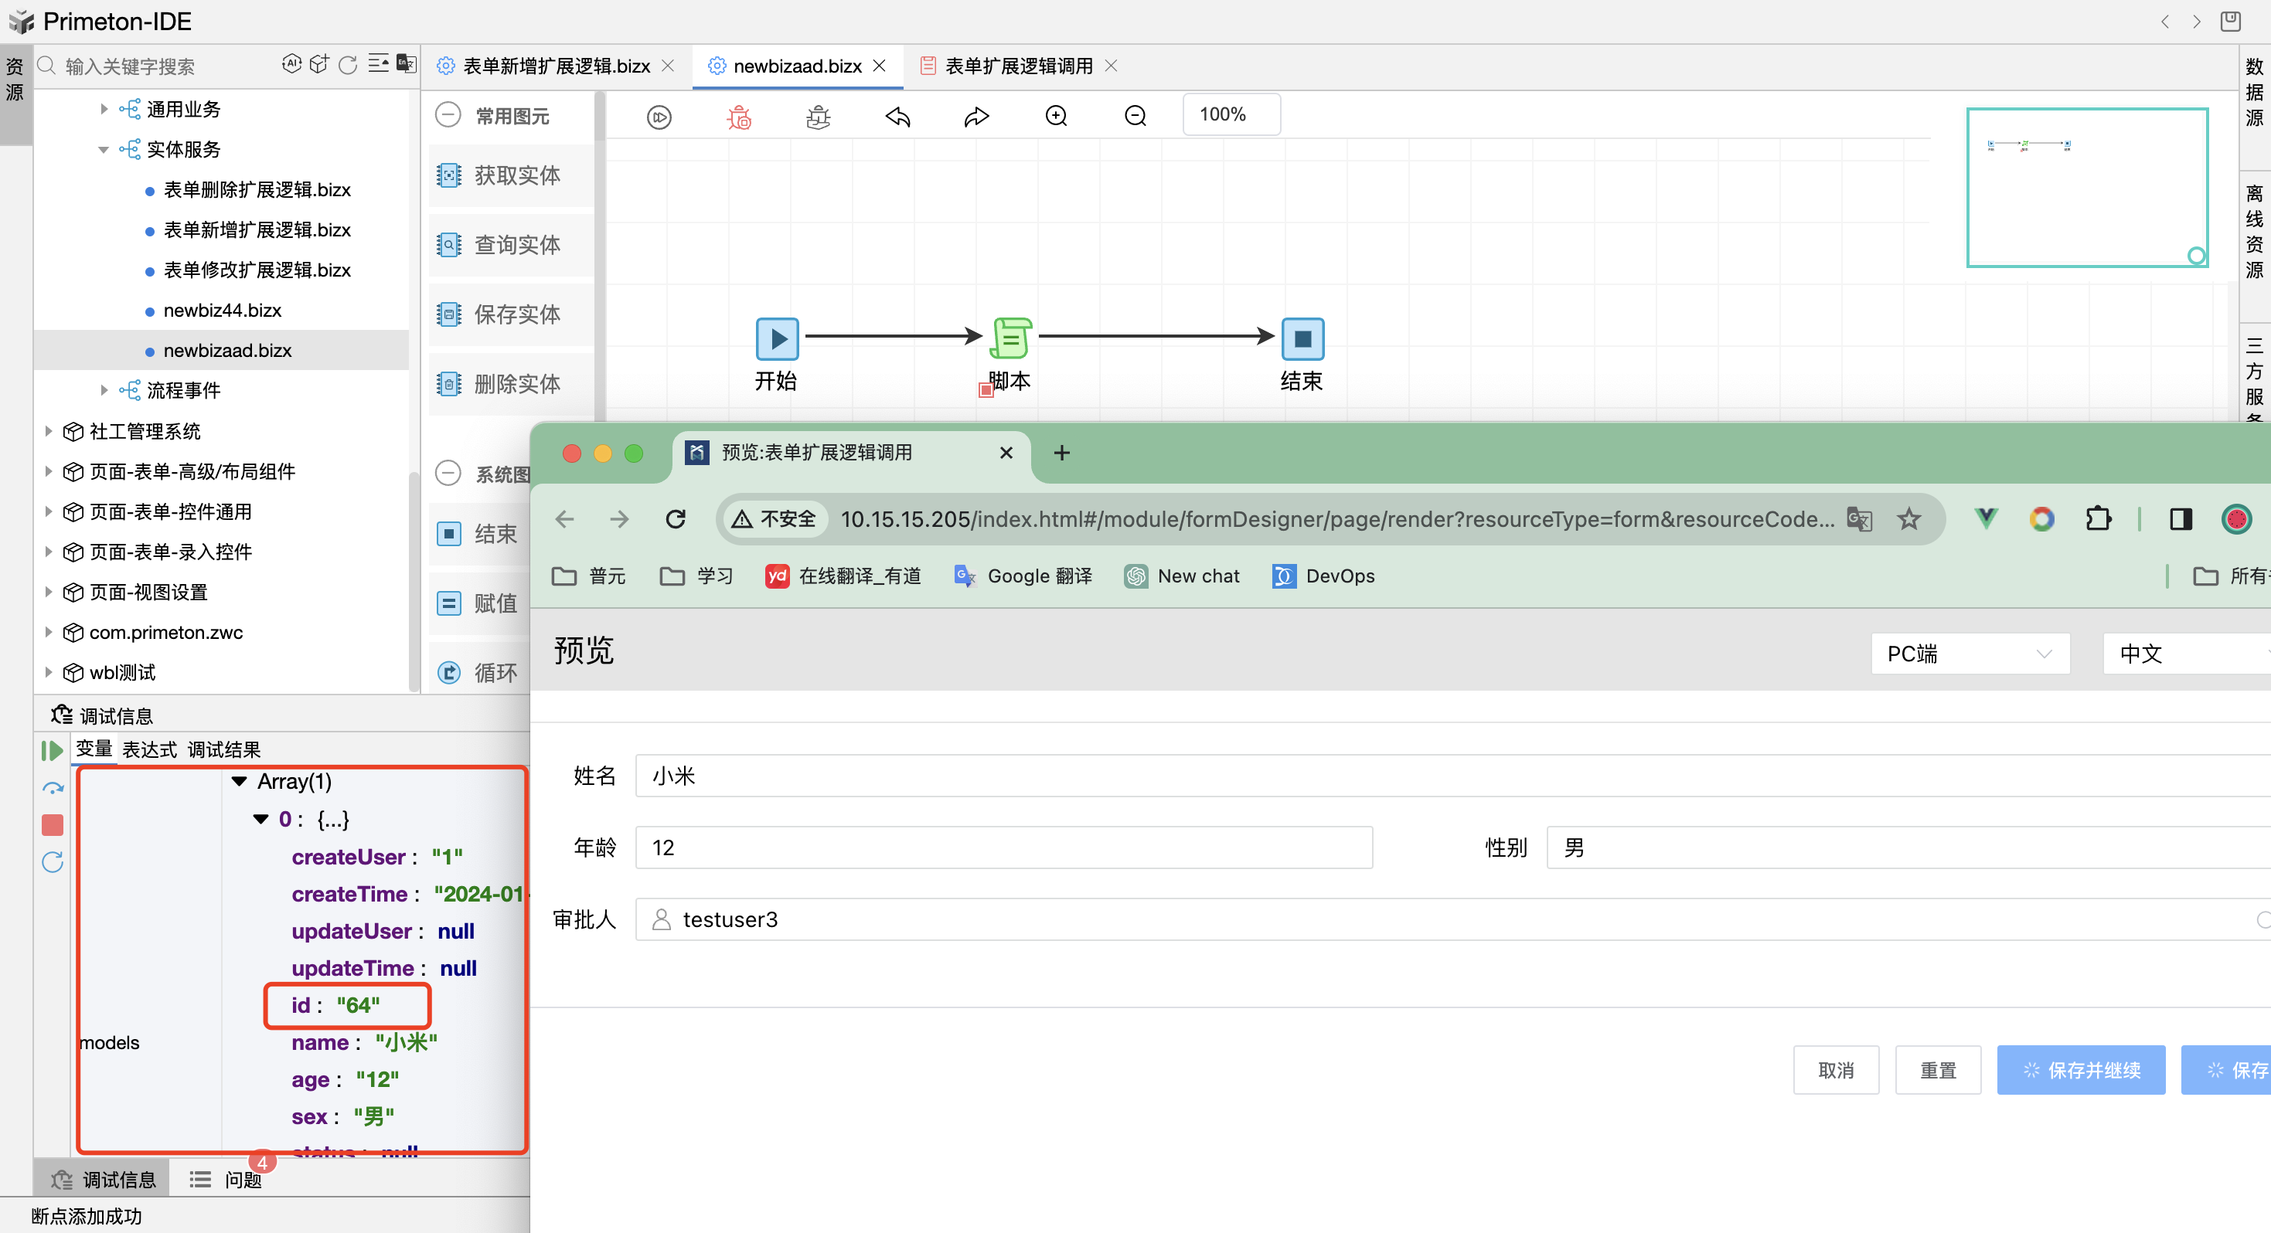Collapse the 常用图元 palette section
This screenshot has width=2271, height=1233.
pos(449,115)
